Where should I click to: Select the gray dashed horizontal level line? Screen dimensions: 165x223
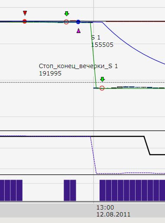click(82, 82)
